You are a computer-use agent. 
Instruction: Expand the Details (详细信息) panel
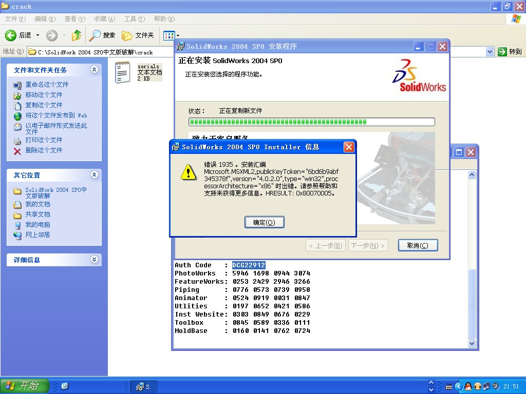(x=95, y=259)
